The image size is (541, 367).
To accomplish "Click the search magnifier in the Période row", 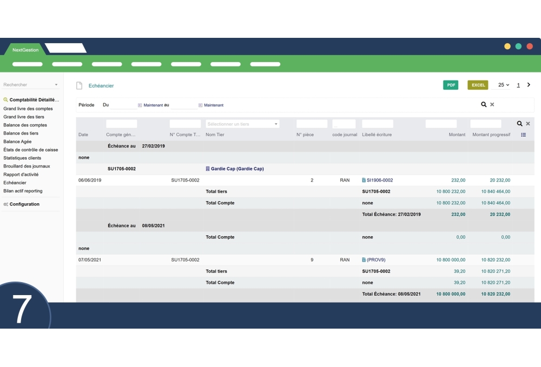I will (483, 105).
